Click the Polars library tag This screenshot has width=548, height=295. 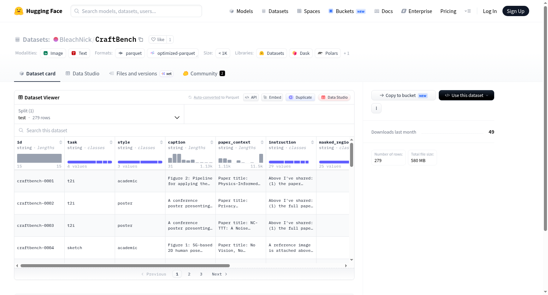pos(328,53)
